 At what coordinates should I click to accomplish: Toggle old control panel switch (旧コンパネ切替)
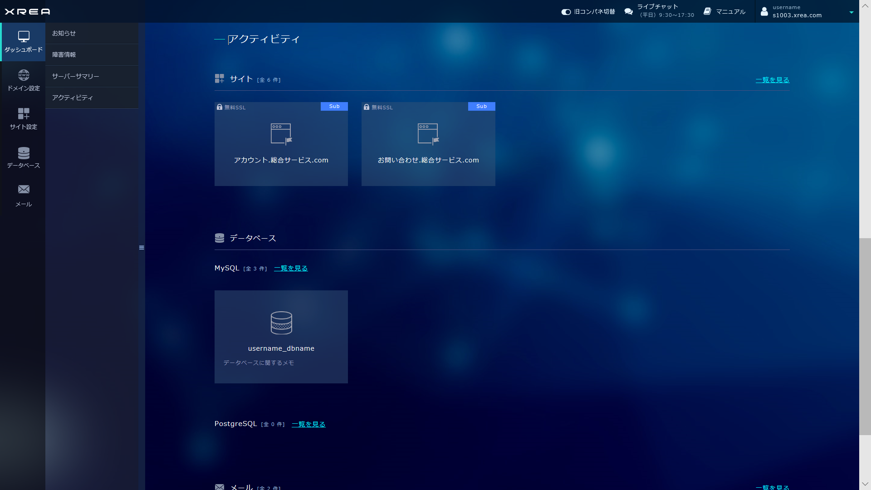pos(566,12)
